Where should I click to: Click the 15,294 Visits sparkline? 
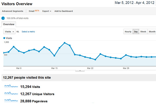click(x=11, y=86)
